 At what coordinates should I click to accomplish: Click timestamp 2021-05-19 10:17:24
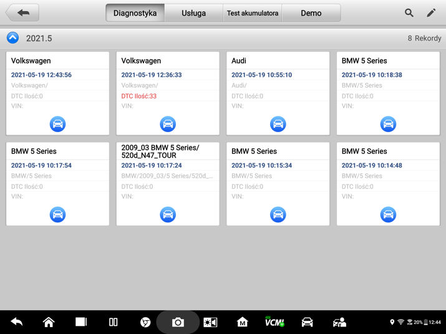click(x=152, y=165)
